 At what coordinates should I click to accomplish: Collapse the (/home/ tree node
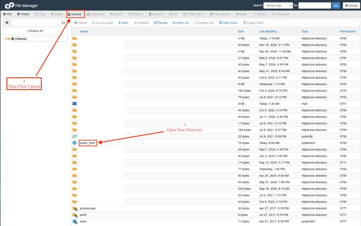[x=6, y=39]
